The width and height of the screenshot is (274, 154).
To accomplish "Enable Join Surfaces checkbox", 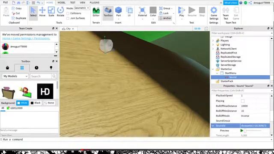I will 68,18.
